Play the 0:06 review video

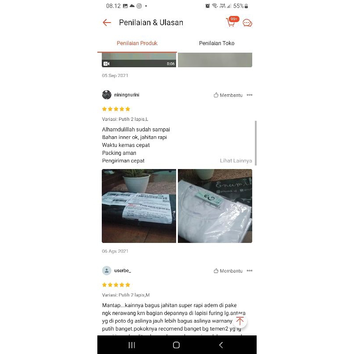[139, 60]
